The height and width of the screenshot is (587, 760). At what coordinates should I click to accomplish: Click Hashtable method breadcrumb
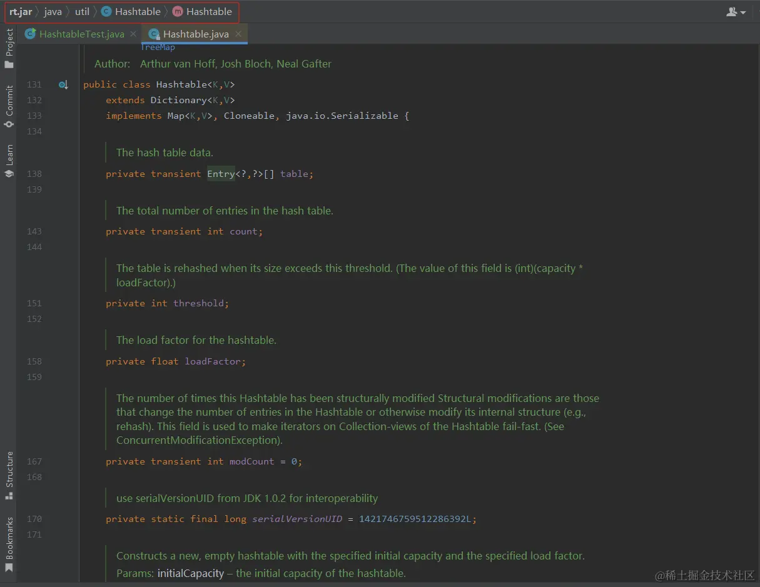202,12
